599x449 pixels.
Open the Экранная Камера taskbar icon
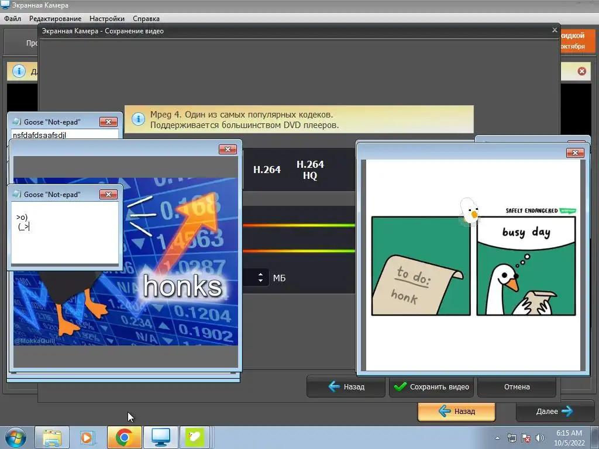click(x=160, y=437)
